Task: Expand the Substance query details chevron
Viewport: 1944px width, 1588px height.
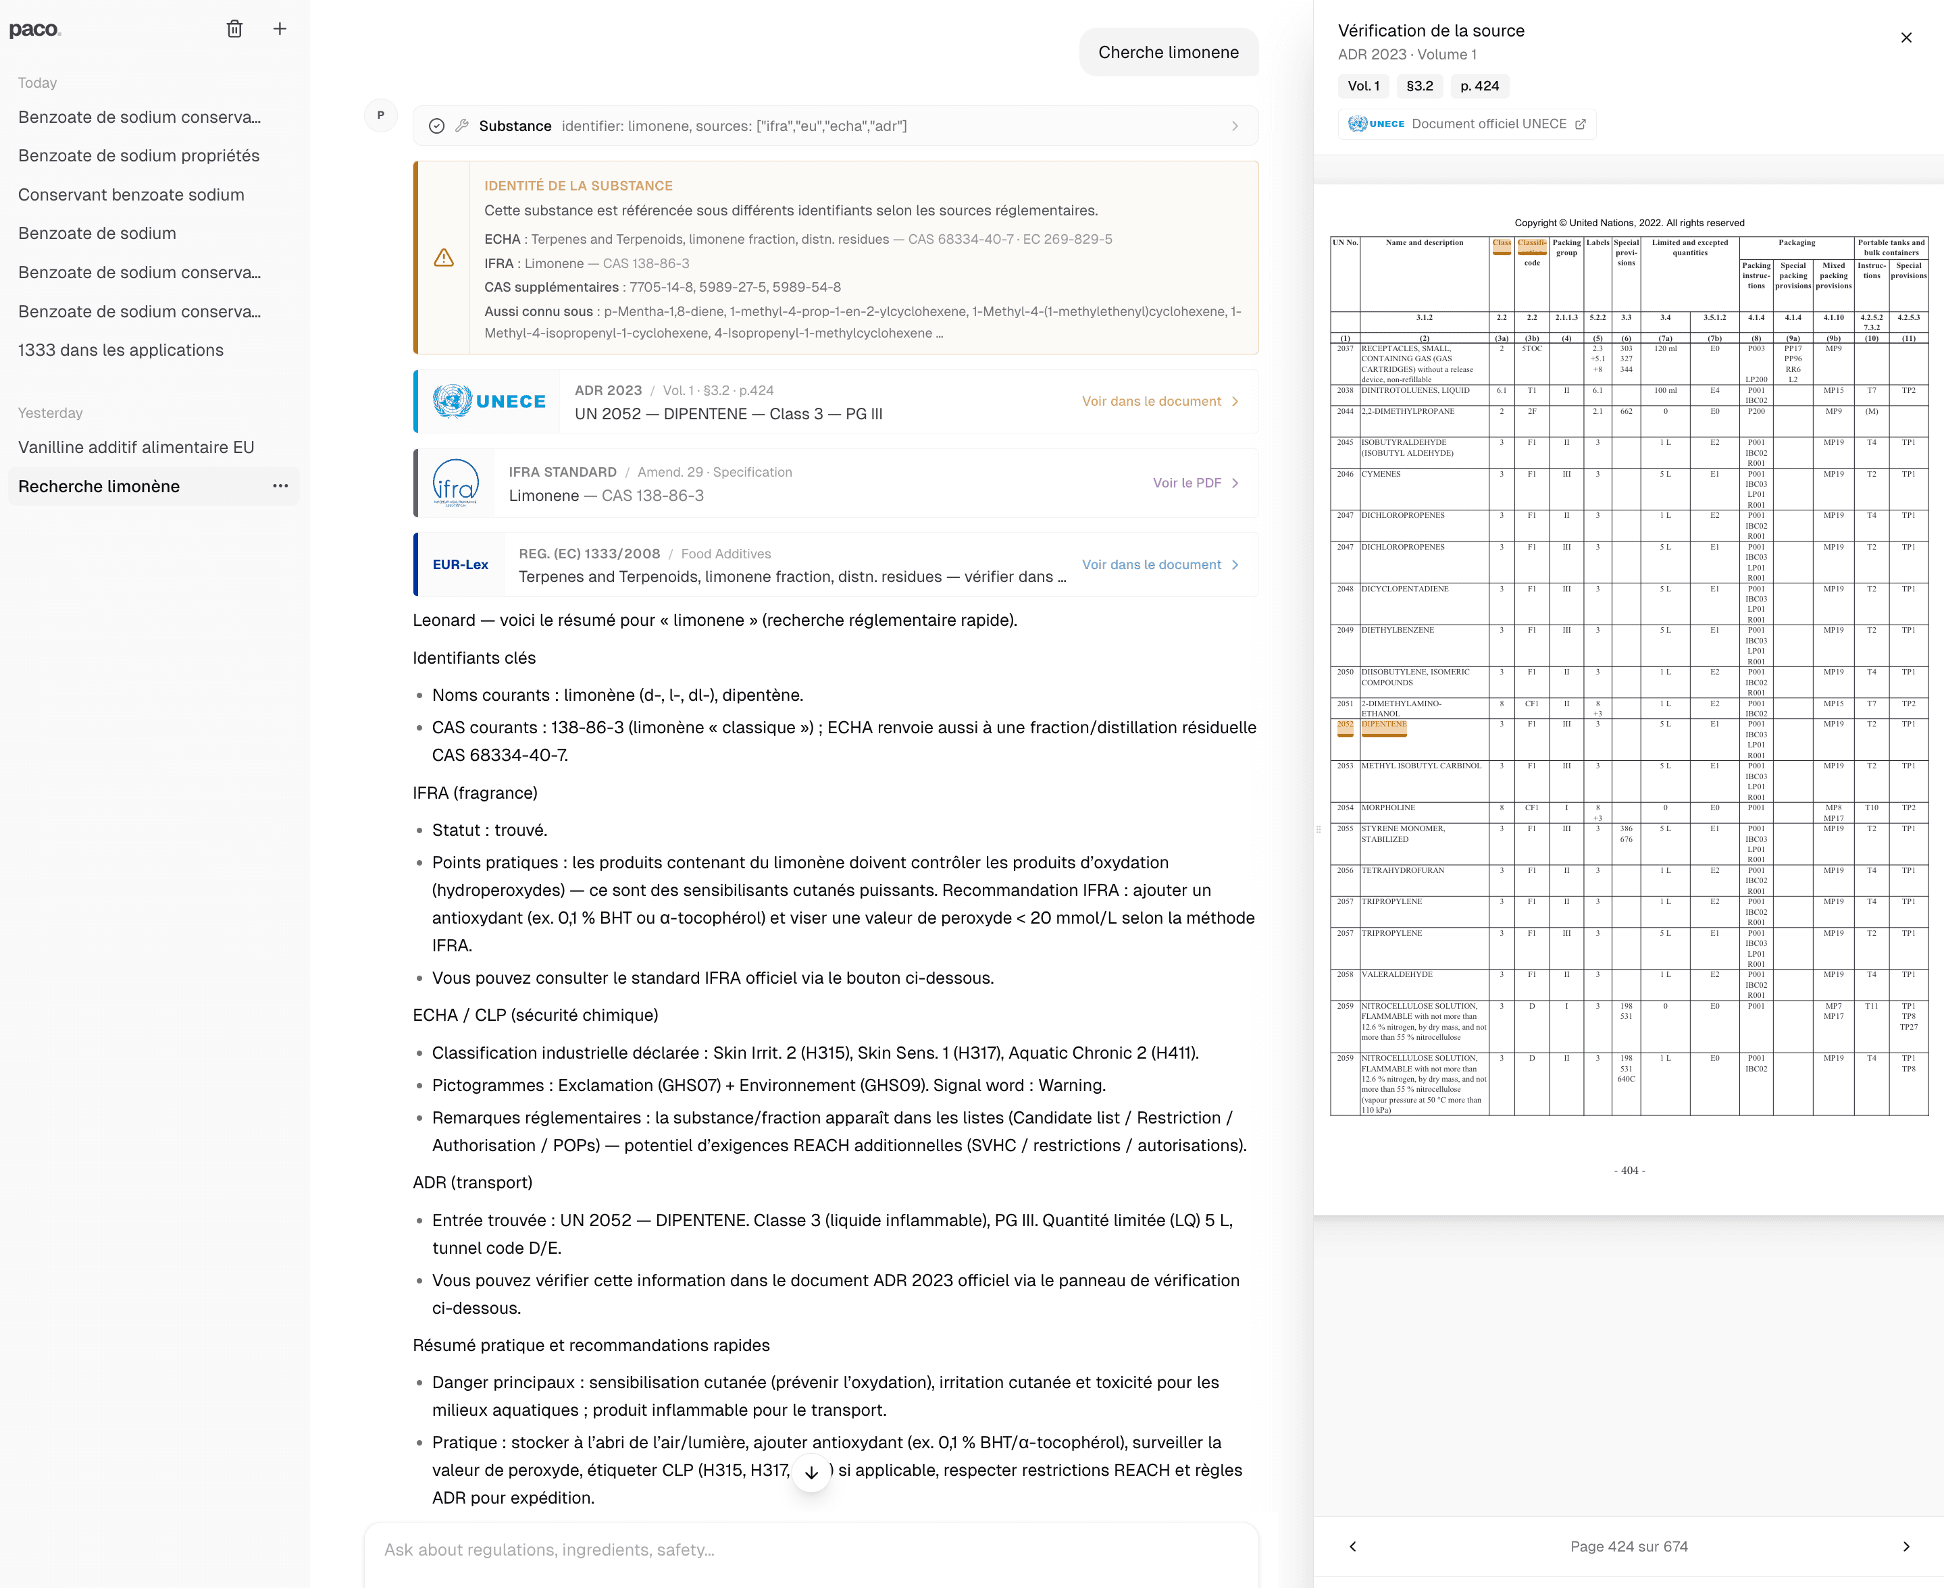Action: coord(1235,126)
